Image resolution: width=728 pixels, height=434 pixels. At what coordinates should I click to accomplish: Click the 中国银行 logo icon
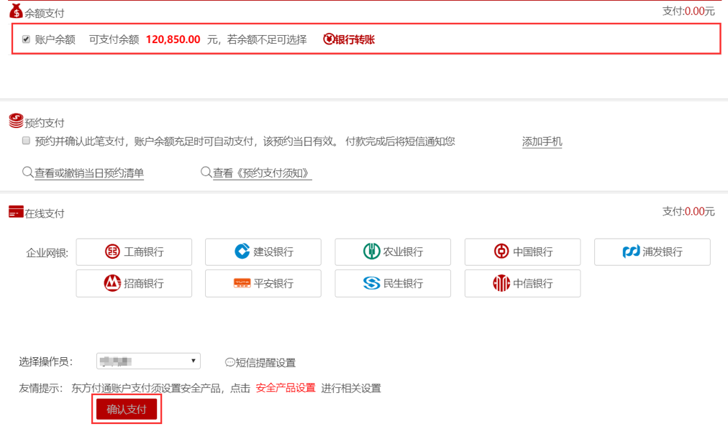click(501, 251)
